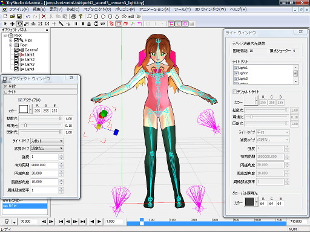Image resolution: width=310 pixels, height=232 pixels.
Task: Uncheck Light1 in the light list
Action: [x=236, y=68]
